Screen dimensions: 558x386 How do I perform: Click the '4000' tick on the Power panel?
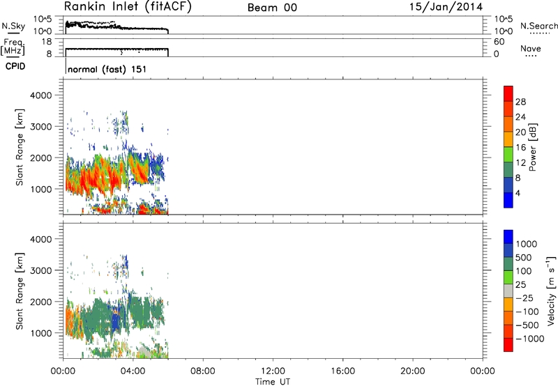point(40,95)
